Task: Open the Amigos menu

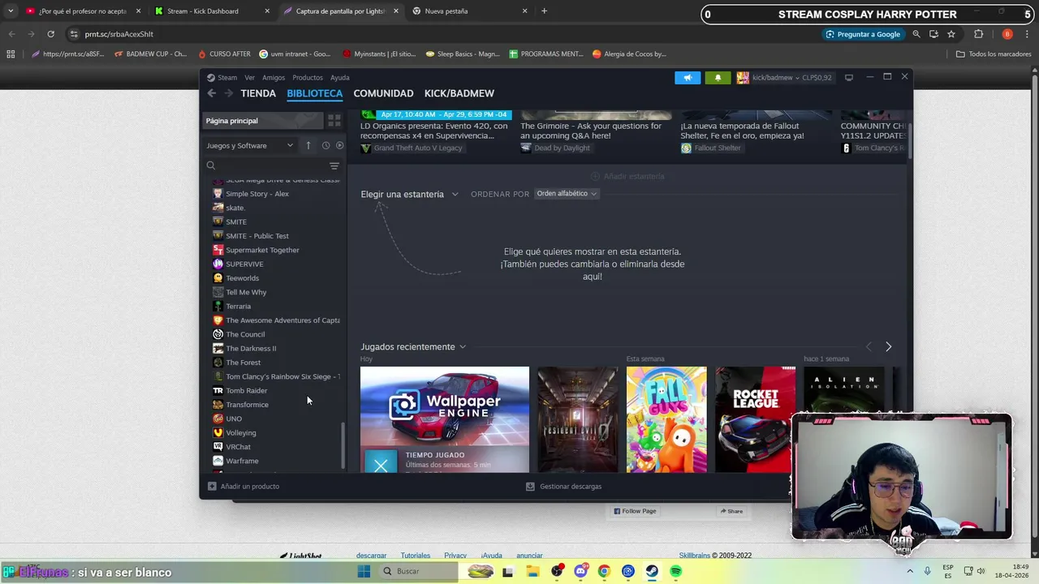Action: [x=274, y=78]
